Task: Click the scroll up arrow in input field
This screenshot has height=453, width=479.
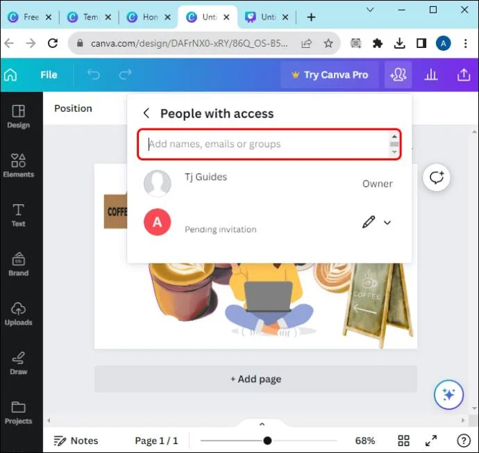Action: pos(394,136)
